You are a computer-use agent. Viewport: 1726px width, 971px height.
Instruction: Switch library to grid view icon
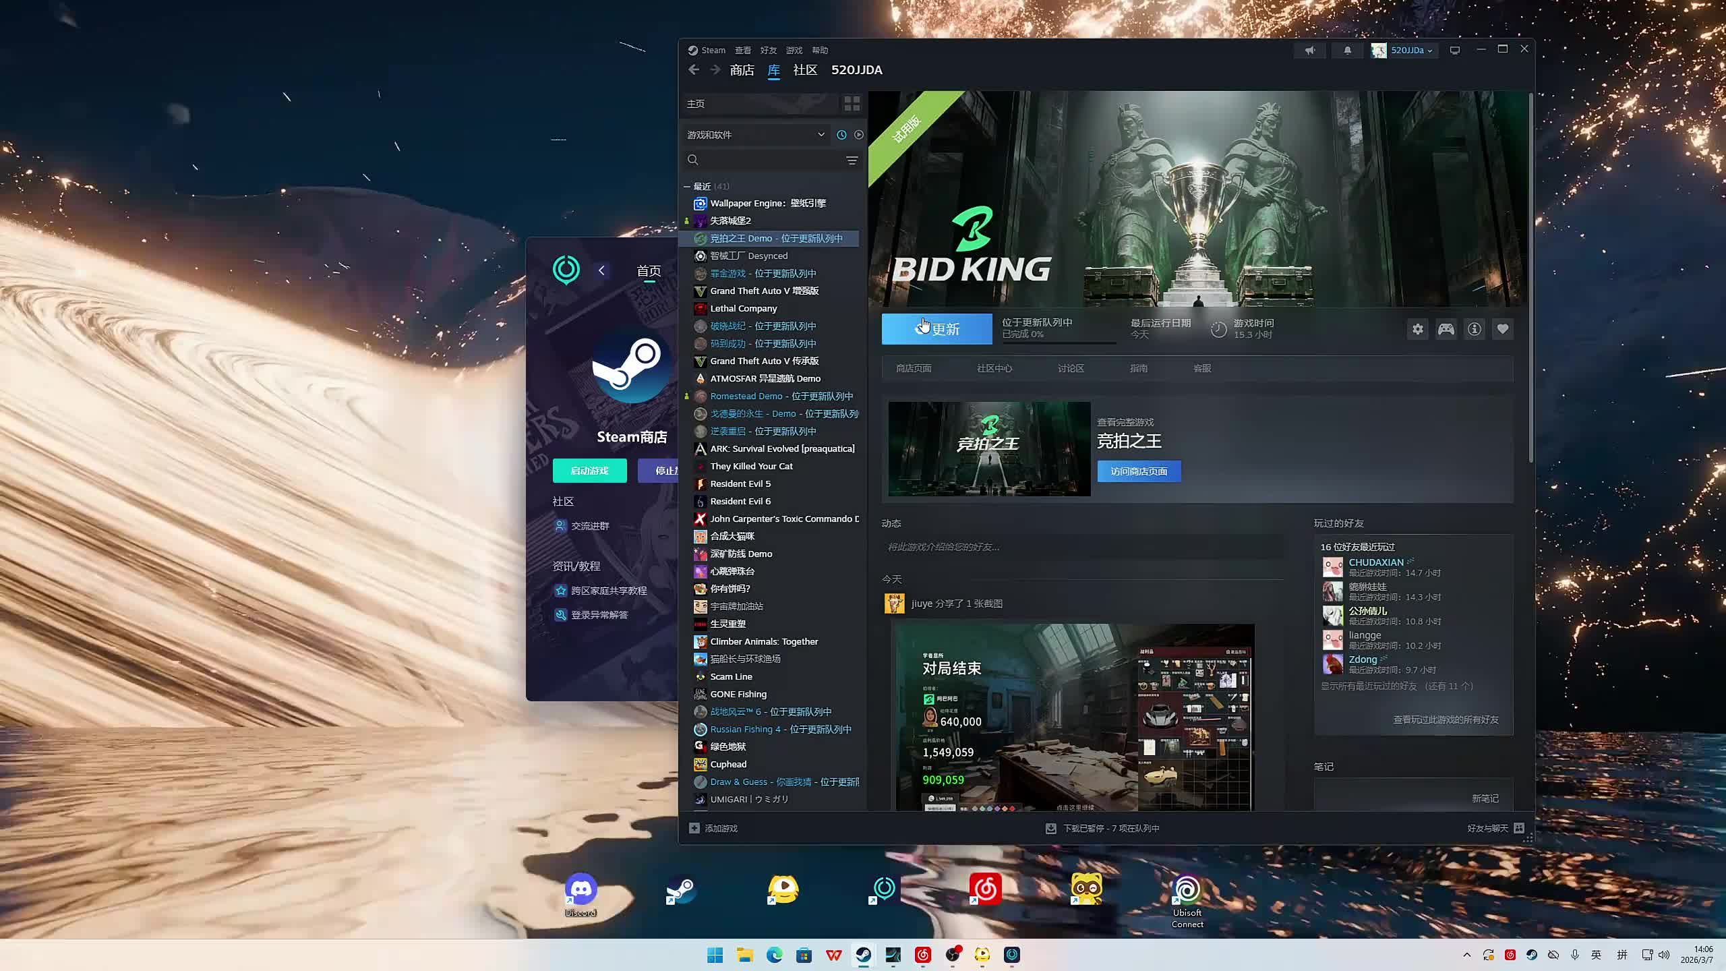pos(852,103)
